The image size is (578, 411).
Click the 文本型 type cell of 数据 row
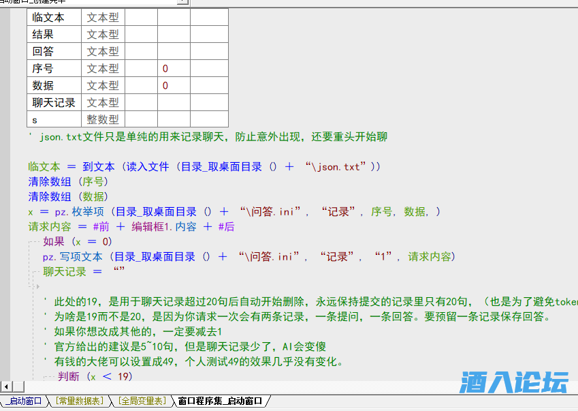point(103,85)
